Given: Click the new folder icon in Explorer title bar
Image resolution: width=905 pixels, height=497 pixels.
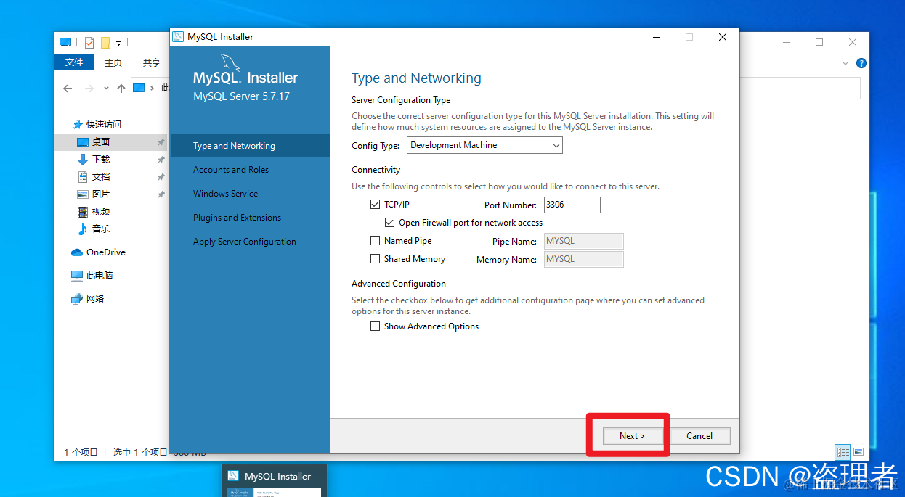Looking at the screenshot, I should click(105, 43).
